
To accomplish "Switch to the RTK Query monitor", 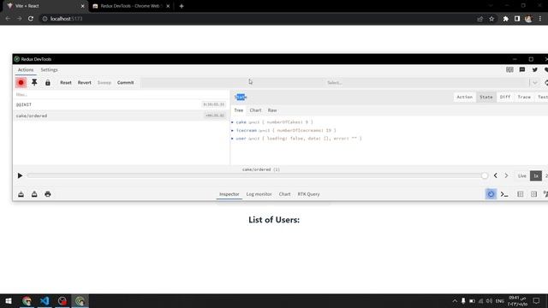I will 308,194.
